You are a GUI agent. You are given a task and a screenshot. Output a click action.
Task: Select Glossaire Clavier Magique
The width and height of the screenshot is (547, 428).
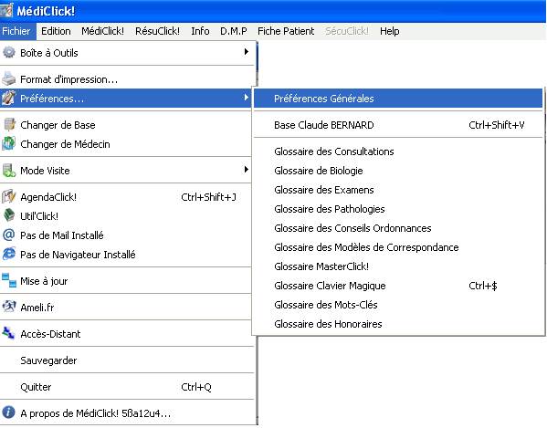tap(398, 286)
